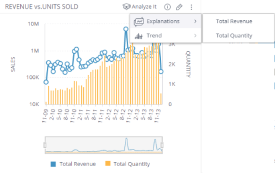Image resolution: width=275 pixels, height=173 pixels.
Task: Click the 1M axis label
Action: click(35, 51)
